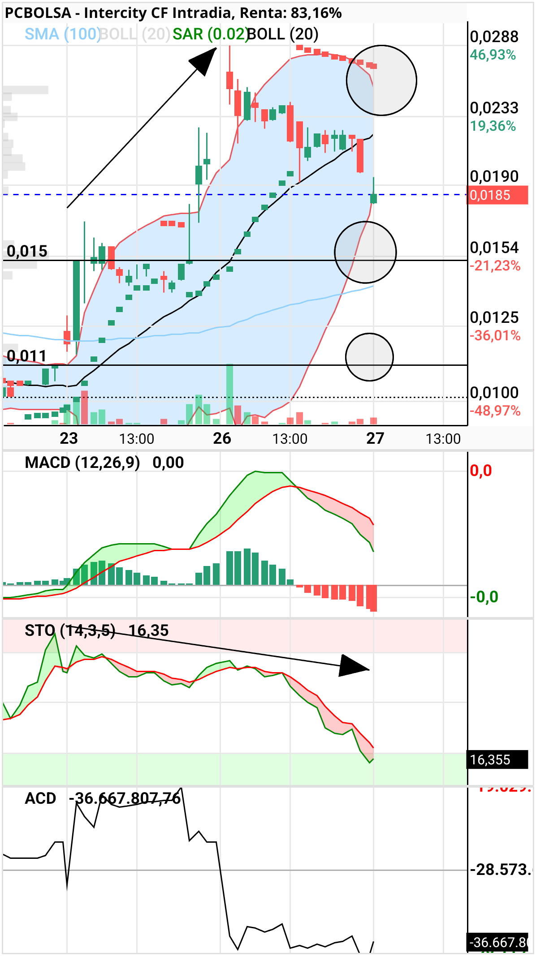
Task: Click the 0,0288 price axis value
Action: point(494,37)
